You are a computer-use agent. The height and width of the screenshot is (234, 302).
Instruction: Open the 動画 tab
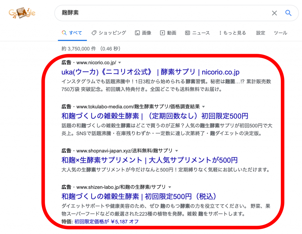[x=168, y=33]
